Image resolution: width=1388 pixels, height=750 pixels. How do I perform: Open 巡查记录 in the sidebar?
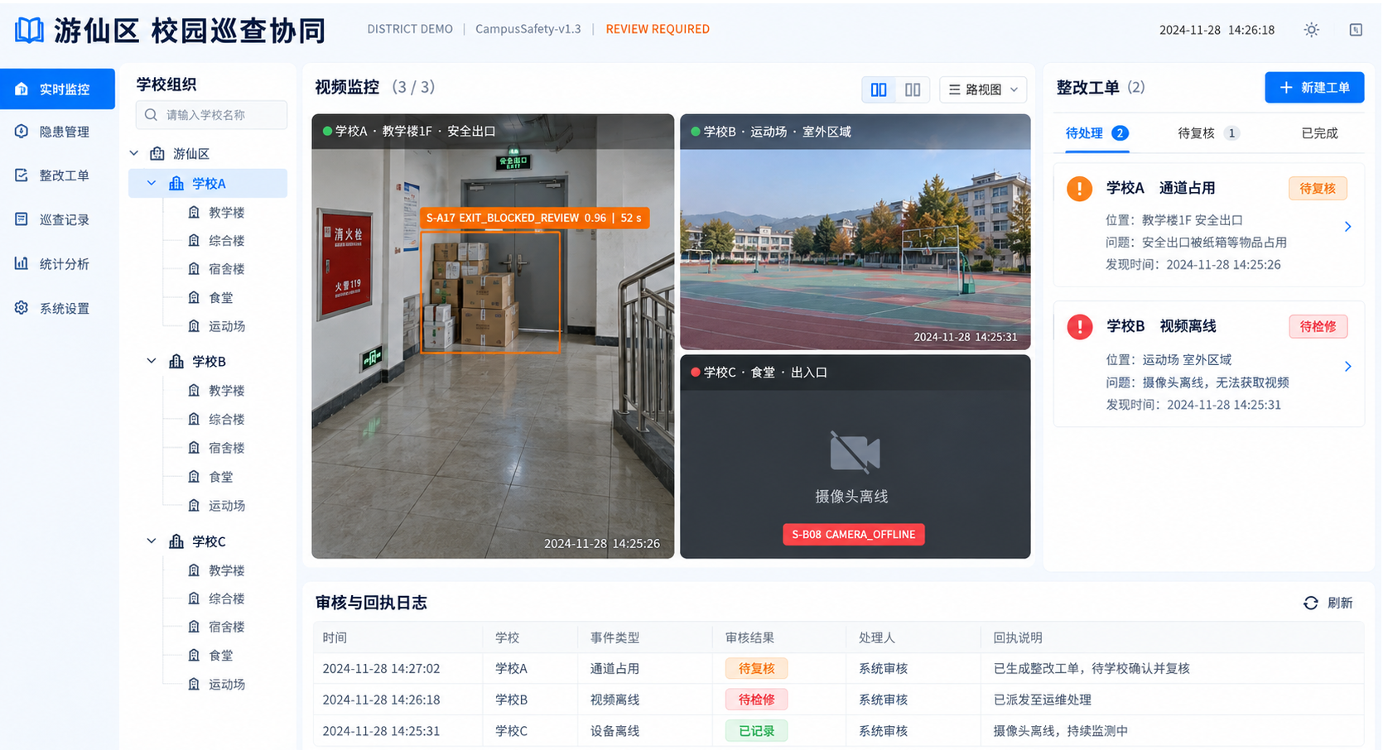[57, 219]
